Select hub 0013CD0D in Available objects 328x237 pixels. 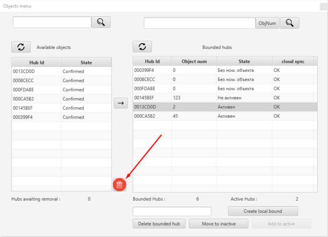click(36, 71)
